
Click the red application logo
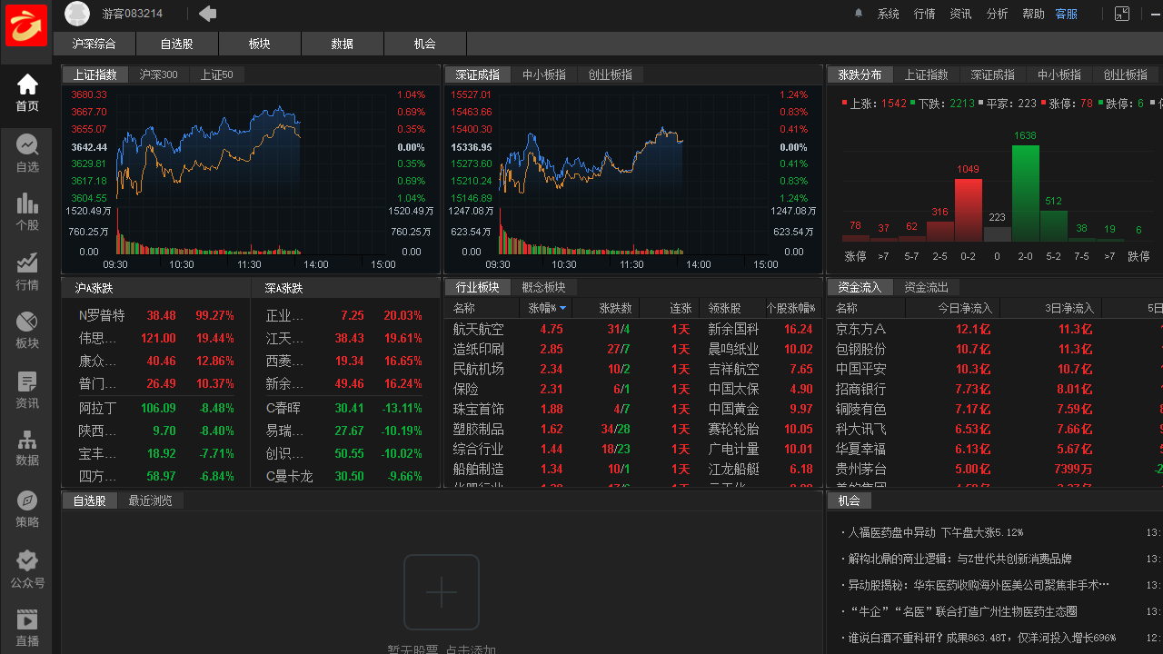[x=26, y=25]
